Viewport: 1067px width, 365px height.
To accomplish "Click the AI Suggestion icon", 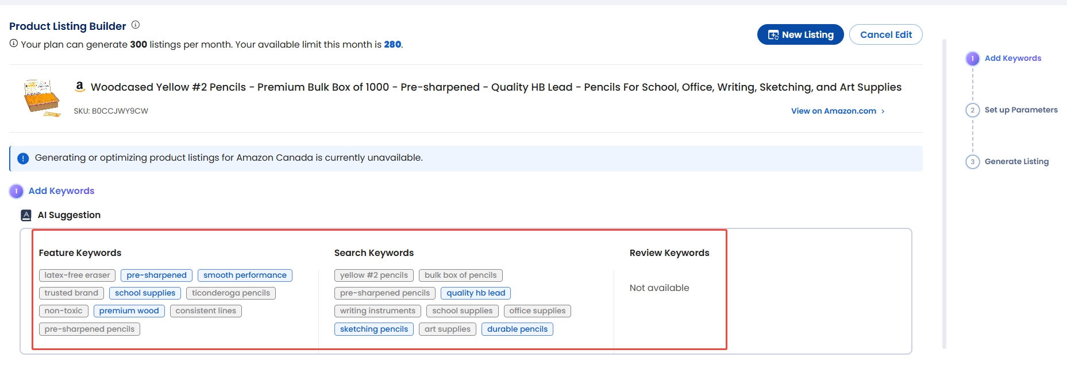I will (x=26, y=215).
